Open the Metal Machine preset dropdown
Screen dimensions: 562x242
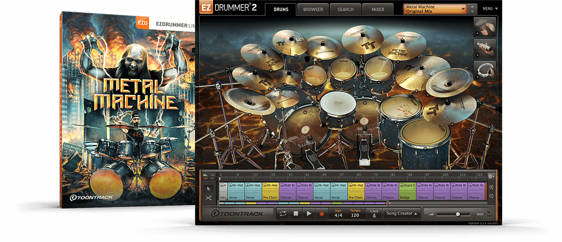click(x=463, y=9)
